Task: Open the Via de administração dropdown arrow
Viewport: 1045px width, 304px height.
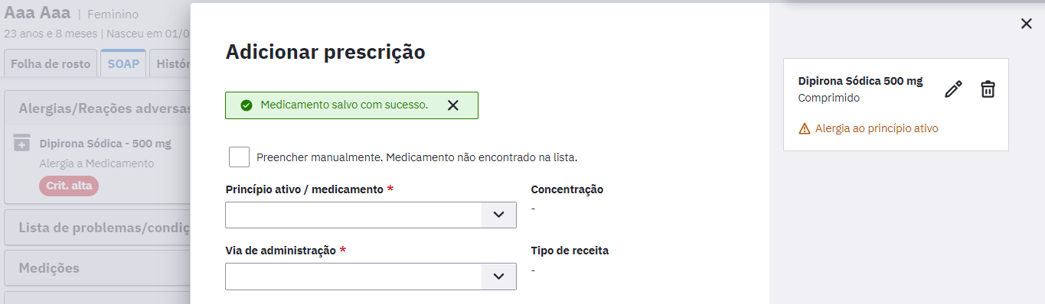Action: tap(499, 277)
